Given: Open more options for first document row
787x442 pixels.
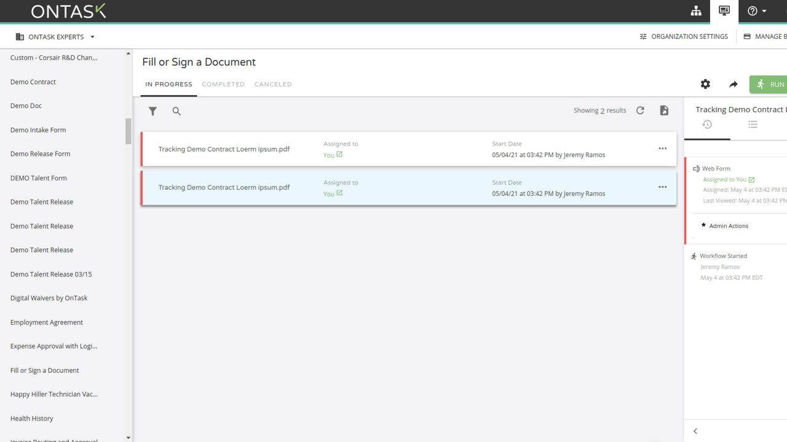Looking at the screenshot, I should pyautogui.click(x=662, y=149).
